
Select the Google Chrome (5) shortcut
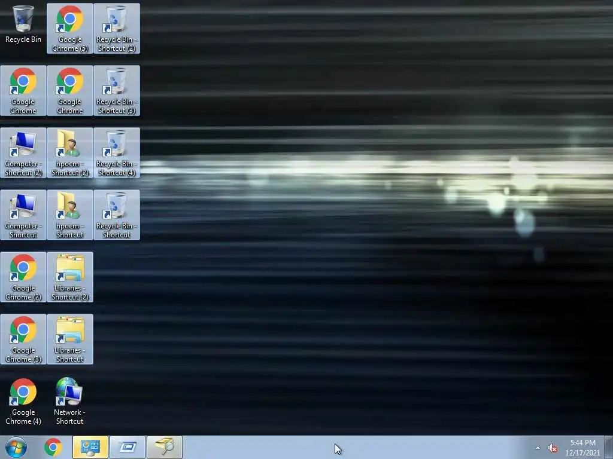coord(69,29)
